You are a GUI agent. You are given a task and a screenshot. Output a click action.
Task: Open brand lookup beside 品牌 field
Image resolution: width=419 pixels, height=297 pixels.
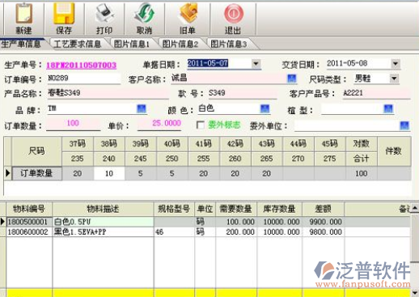pyautogui.click(x=142, y=108)
